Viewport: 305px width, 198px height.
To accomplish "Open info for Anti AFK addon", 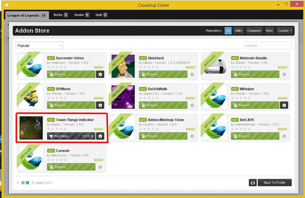I will coord(284,136).
